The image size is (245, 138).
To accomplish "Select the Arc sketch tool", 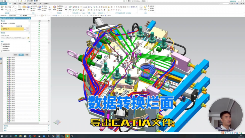I will click(6, 10).
